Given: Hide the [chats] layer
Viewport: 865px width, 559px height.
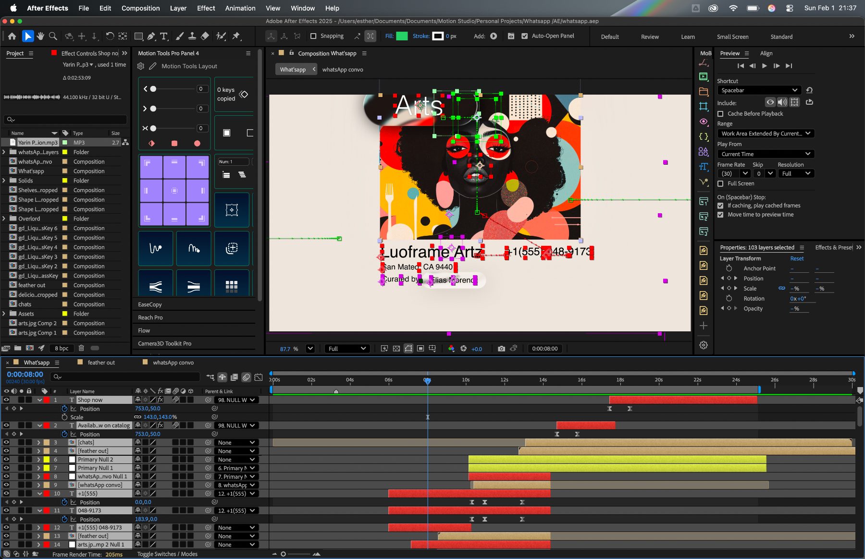Looking at the screenshot, I should point(6,442).
